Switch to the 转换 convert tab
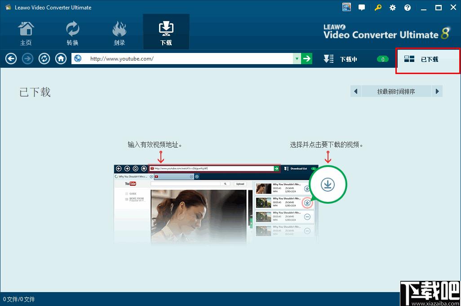 coord(73,33)
